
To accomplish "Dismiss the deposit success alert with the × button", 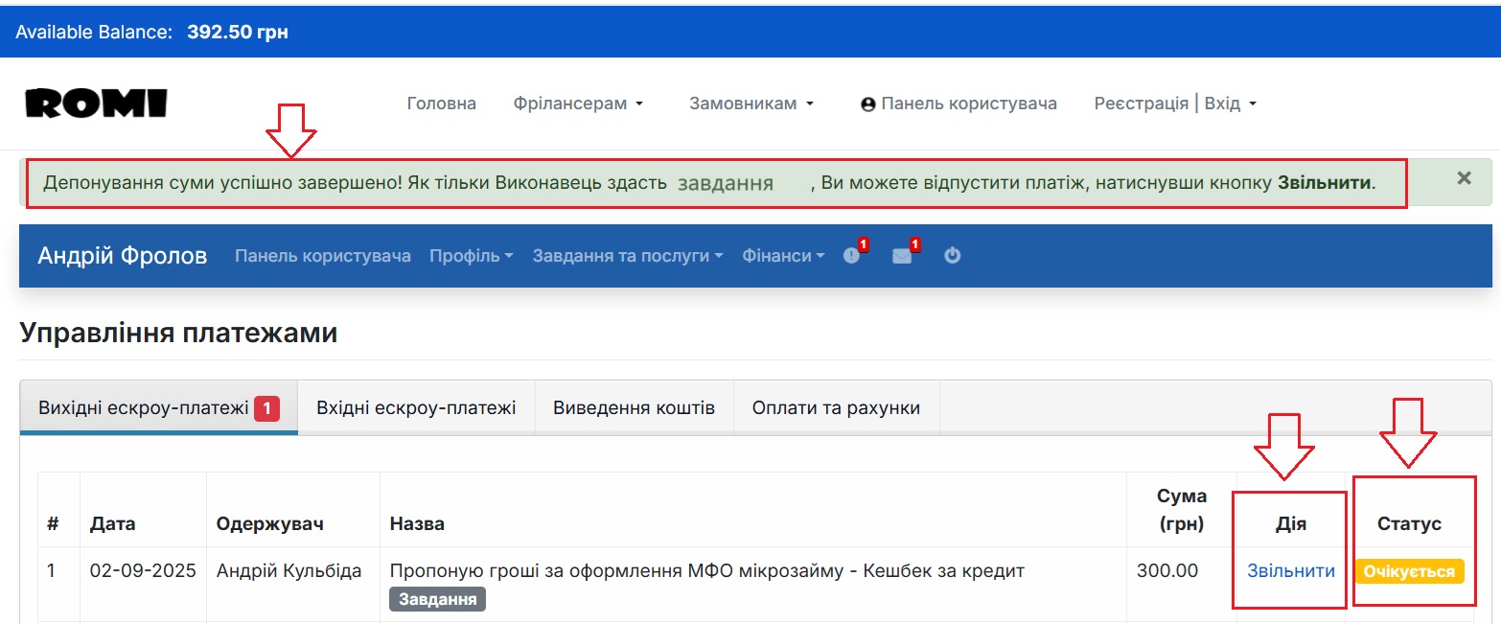I will pos(1464,177).
